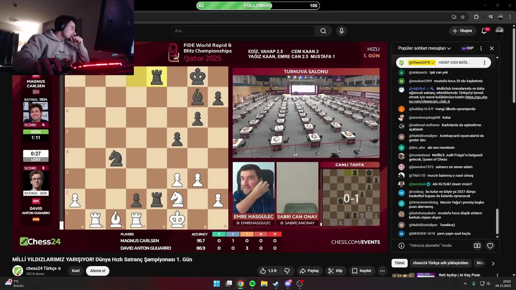Click the install app icon in address bar
This screenshot has width=516, height=290.
point(454,17)
